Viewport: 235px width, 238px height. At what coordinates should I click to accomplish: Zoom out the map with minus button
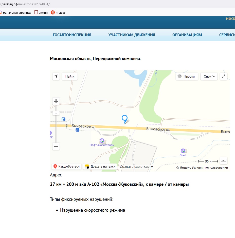click(x=56, y=146)
